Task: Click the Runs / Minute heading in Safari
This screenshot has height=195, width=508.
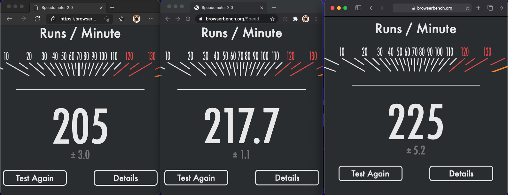Action: (x=416, y=29)
